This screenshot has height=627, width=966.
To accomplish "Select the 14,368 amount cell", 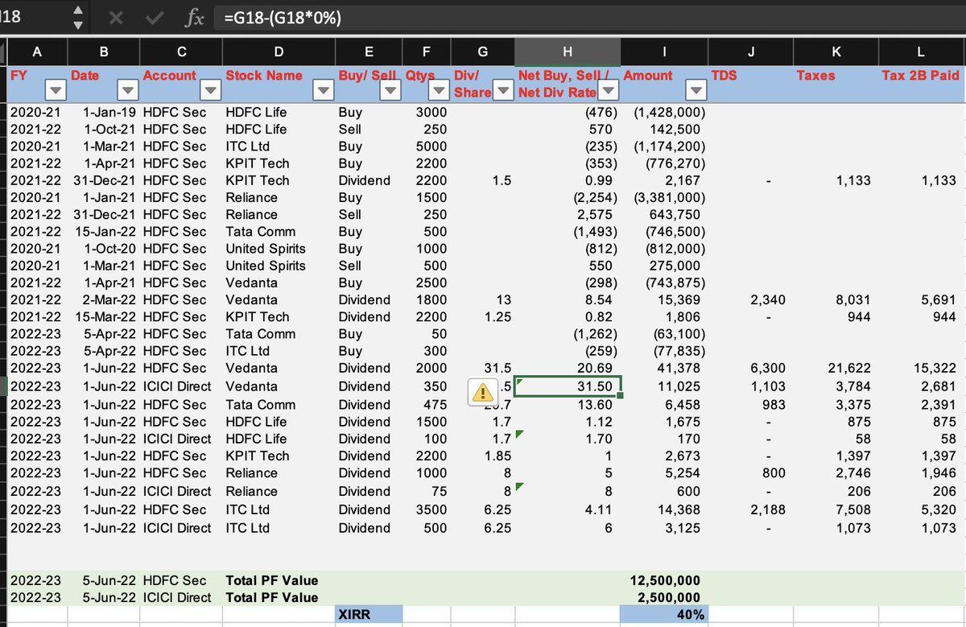I will [x=663, y=509].
